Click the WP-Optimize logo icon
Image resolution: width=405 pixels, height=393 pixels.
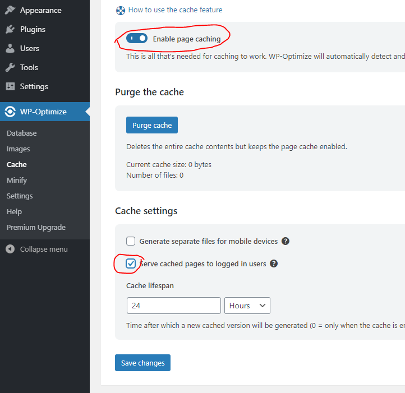pos(10,112)
